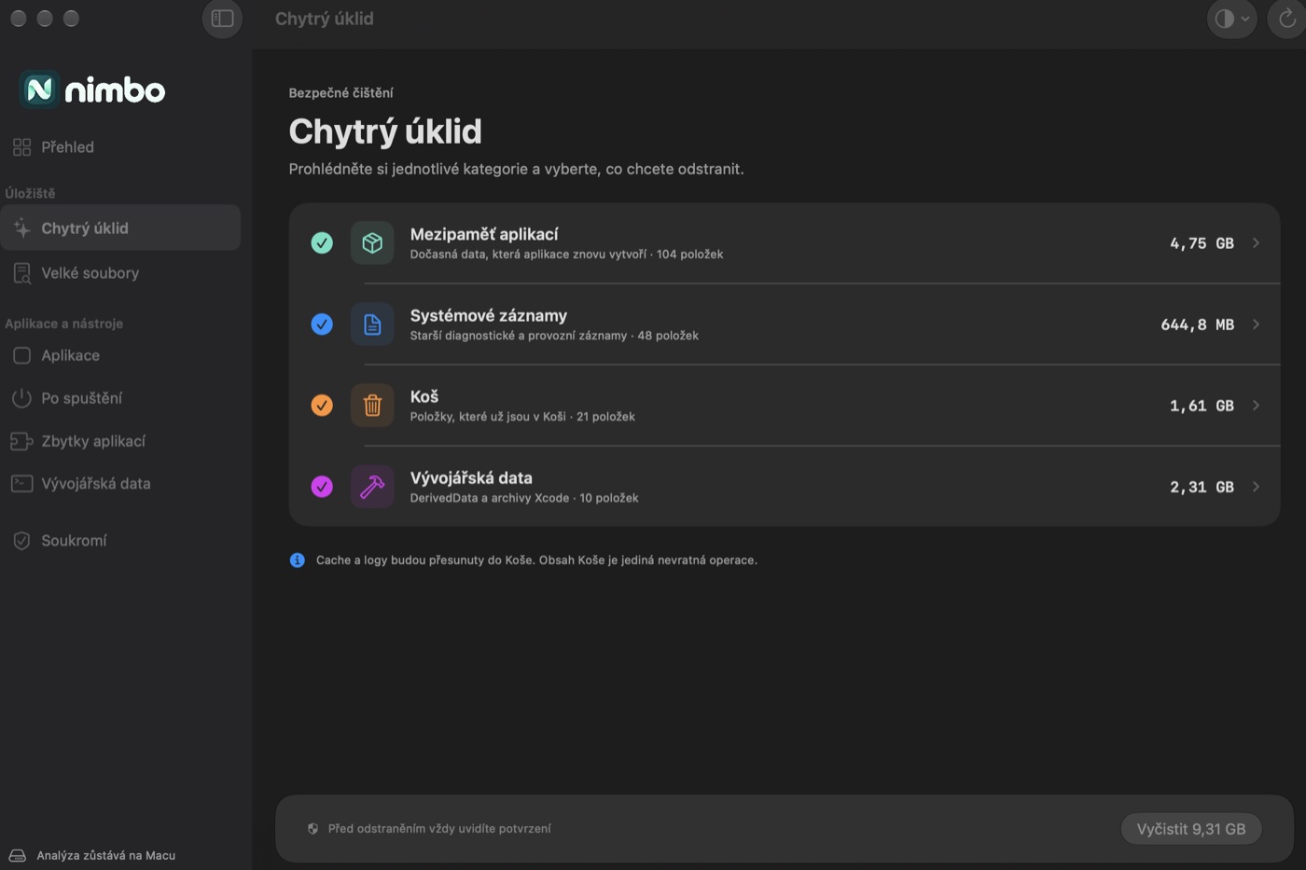Click the refresh rescan icon

(x=1287, y=19)
